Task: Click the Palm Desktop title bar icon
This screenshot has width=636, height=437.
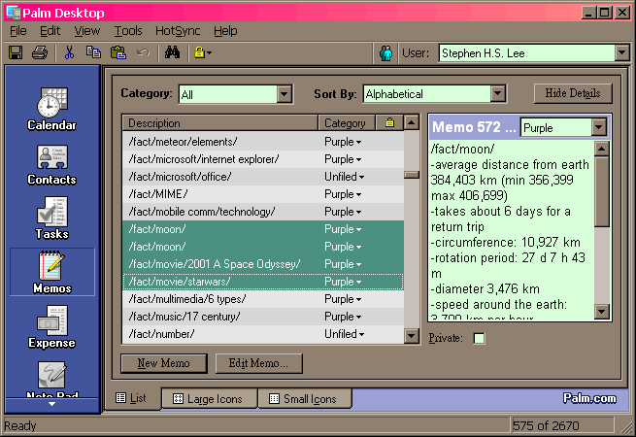Action: pyautogui.click(x=14, y=13)
